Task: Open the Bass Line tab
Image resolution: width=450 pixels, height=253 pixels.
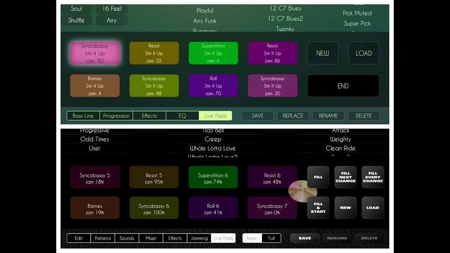Action: (x=83, y=116)
